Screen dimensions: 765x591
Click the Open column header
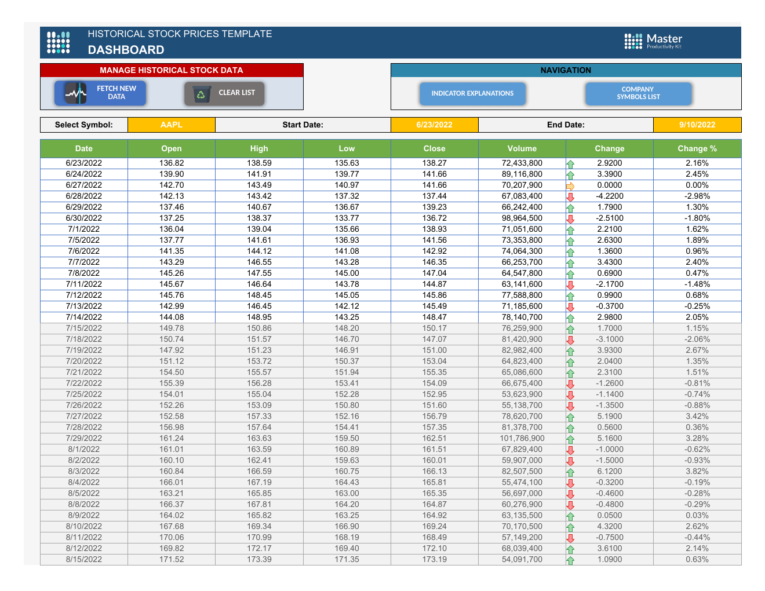coord(172,149)
